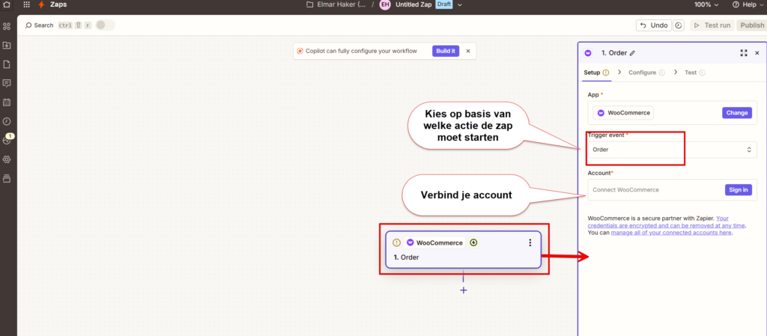Expand the step panel to full screen

pos(744,52)
